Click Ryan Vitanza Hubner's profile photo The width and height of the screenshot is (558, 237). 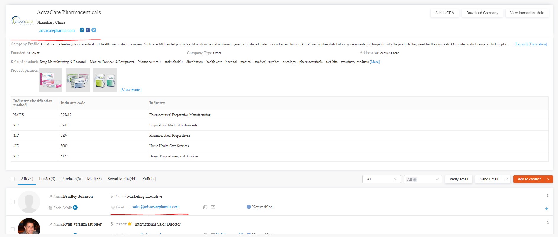29,226
